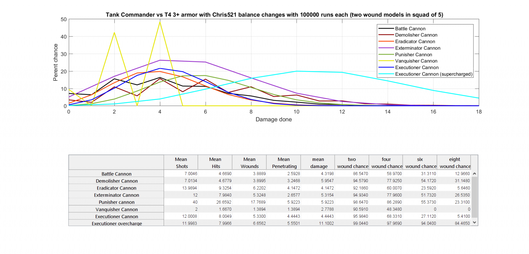Click the table's vertical scrollbar thumb
529x254 pixels.
[474, 197]
